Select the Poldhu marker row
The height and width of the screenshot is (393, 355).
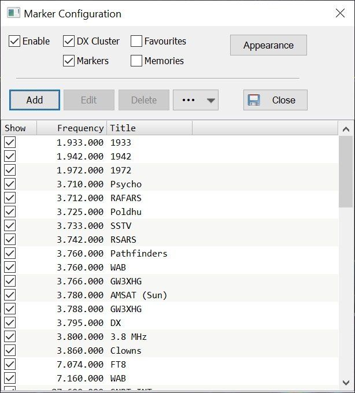[170, 212]
